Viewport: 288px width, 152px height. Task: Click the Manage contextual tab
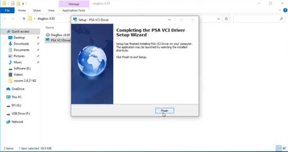tap(74, 4)
